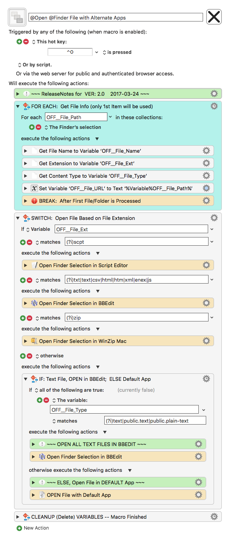Open gear menu for Open in WinZip Mac
Viewport: 230px width, 539px height.
(x=206, y=341)
